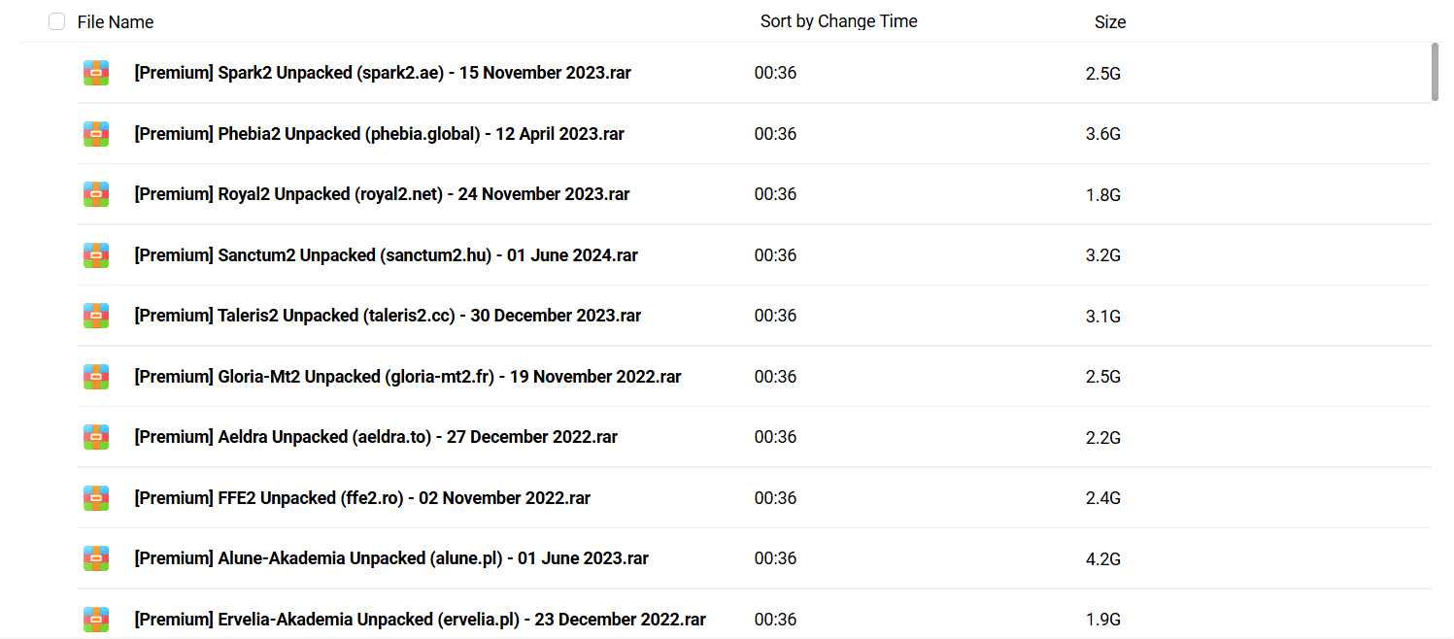Click the rar icon for Taleris2 Unpacked

pyautogui.click(x=95, y=316)
